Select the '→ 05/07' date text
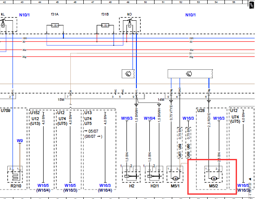 tap(92, 131)
